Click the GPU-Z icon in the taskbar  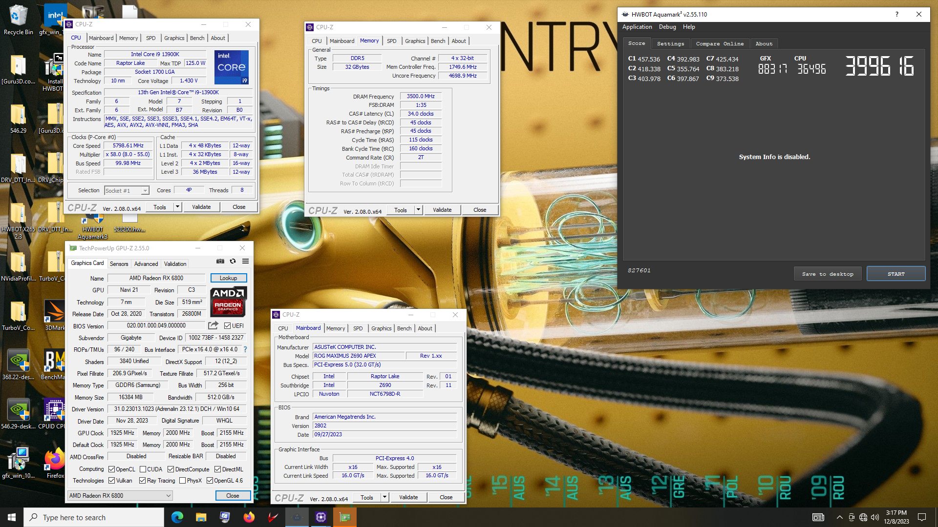pos(345,517)
